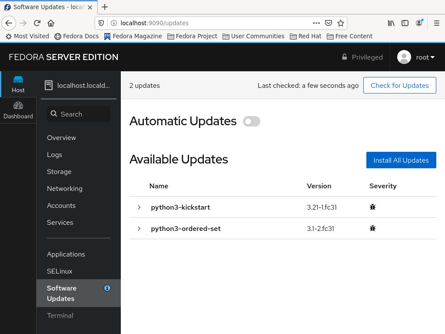Viewport: 445px width, 334px height.
Task: Open the Services page
Action: coord(60,222)
